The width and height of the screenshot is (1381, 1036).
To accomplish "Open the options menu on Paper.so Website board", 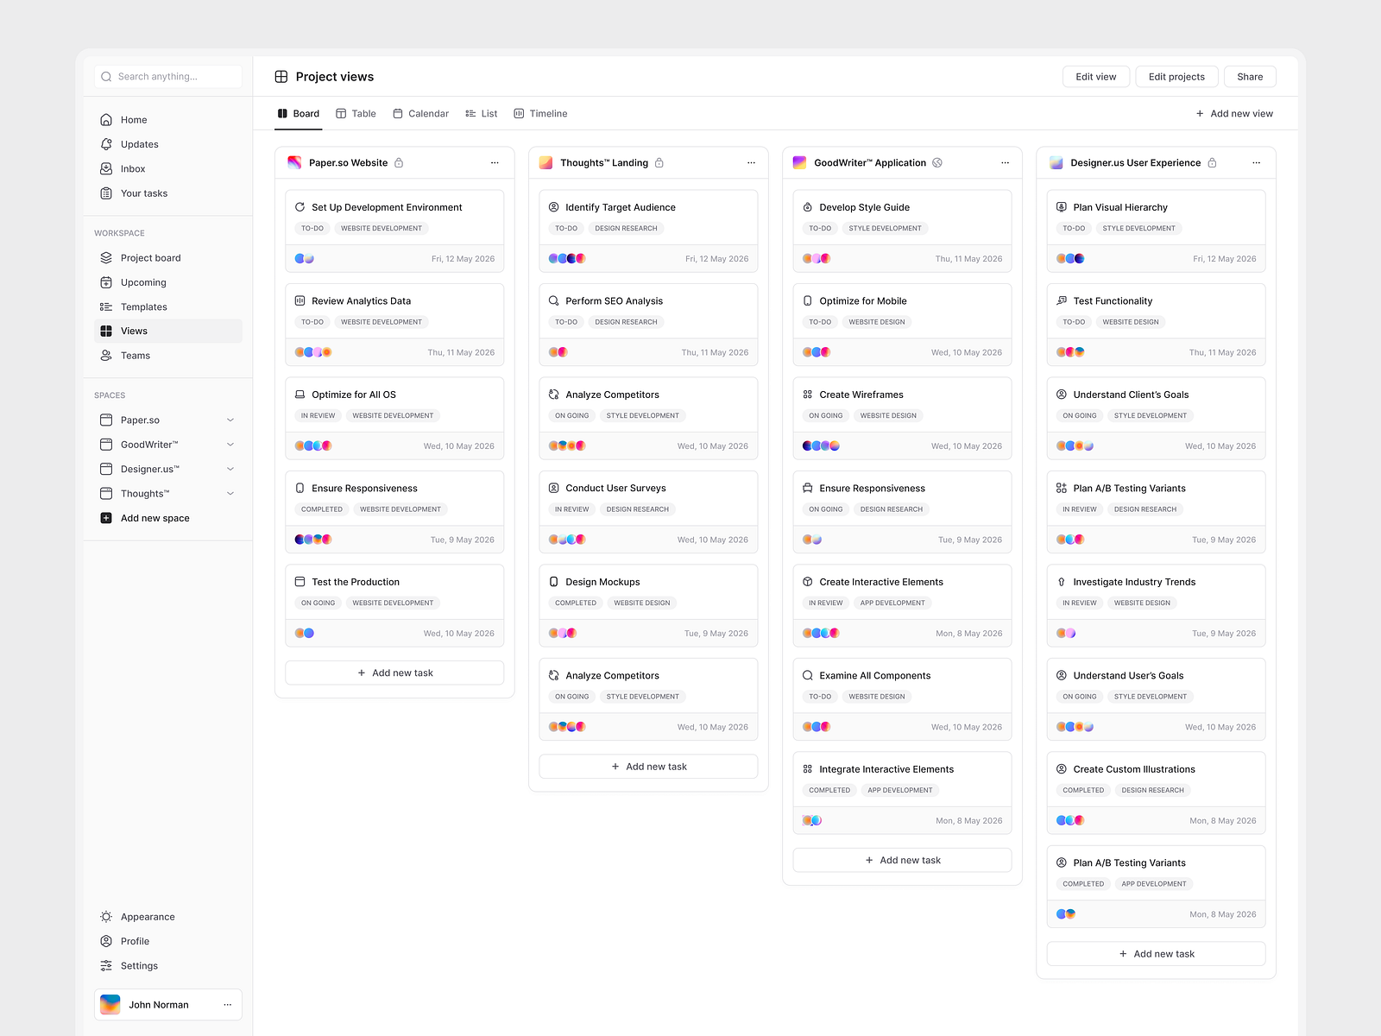I will [495, 162].
